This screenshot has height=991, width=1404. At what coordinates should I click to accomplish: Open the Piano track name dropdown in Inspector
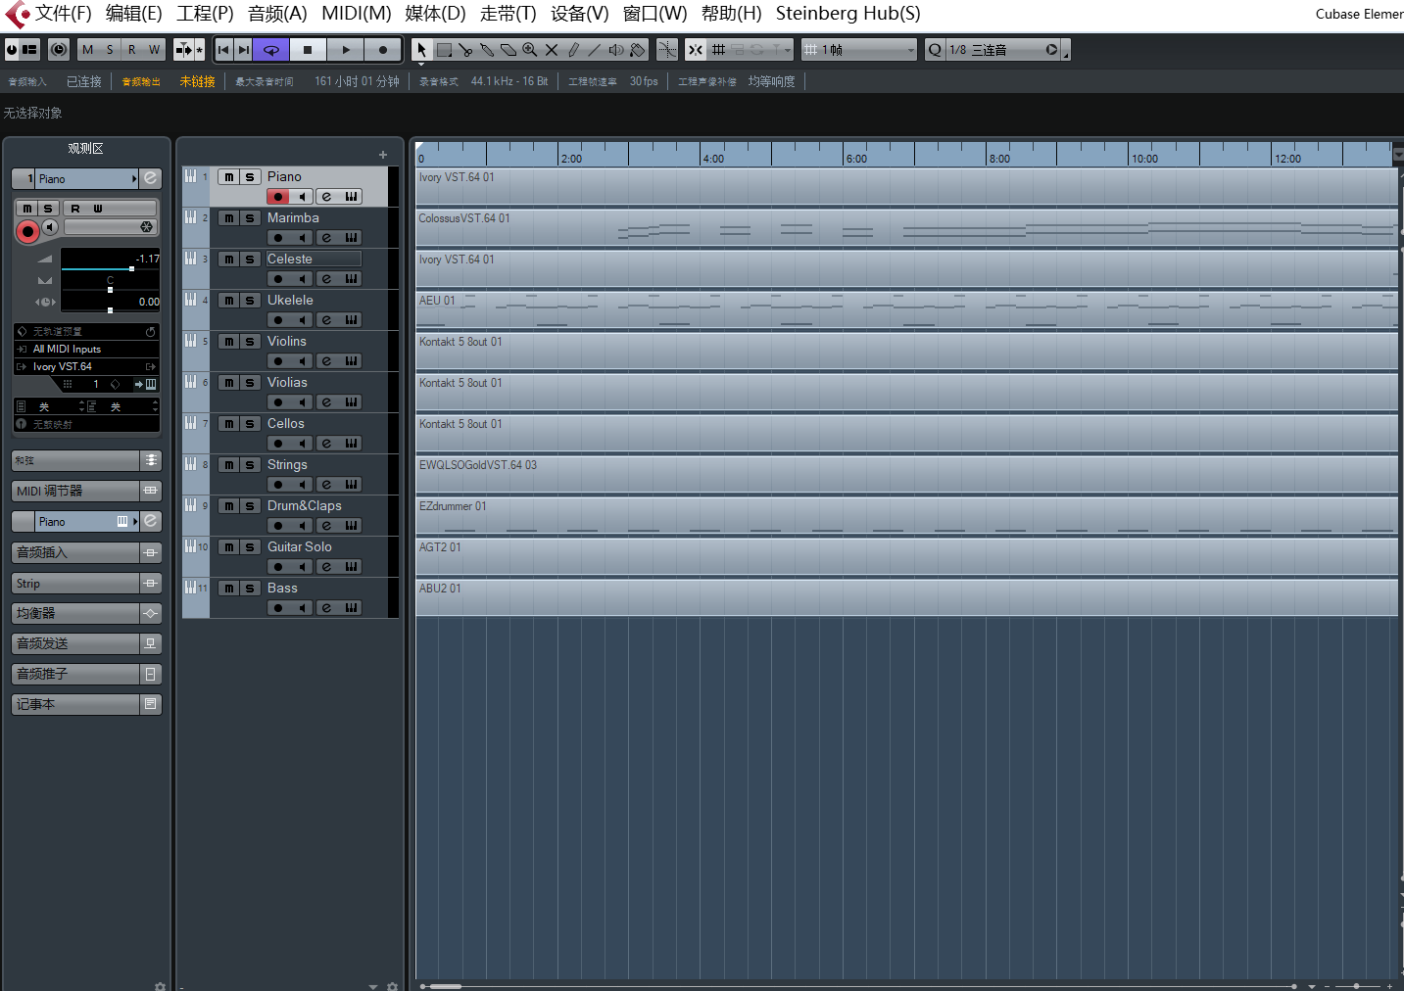(x=87, y=178)
